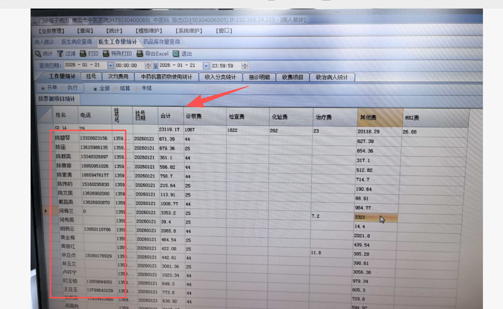Choose the 特殊打印 special print tool
This screenshot has height=309, width=503.
pyautogui.click(x=117, y=54)
